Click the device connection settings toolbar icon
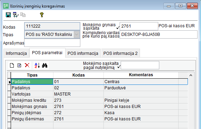201x129 pixels. (x=16, y=15)
